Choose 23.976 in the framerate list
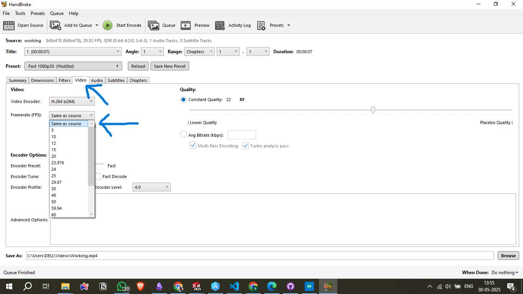This screenshot has height=294, width=523. (x=69, y=163)
